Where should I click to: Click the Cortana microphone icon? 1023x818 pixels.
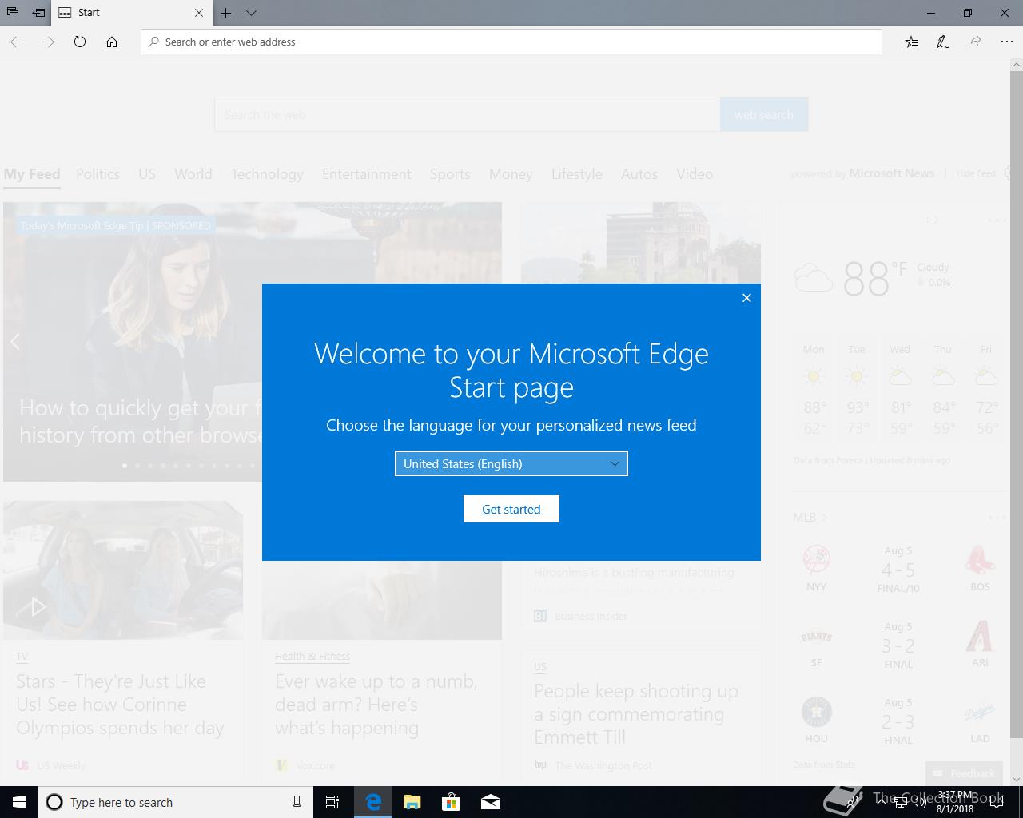[x=297, y=802]
